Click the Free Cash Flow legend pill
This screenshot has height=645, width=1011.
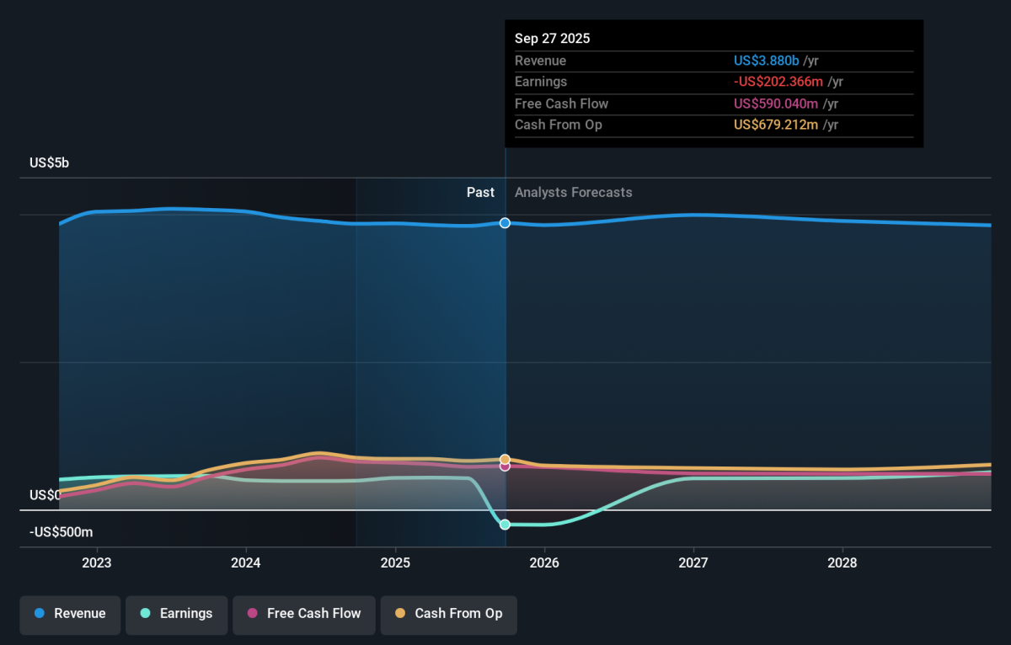304,614
